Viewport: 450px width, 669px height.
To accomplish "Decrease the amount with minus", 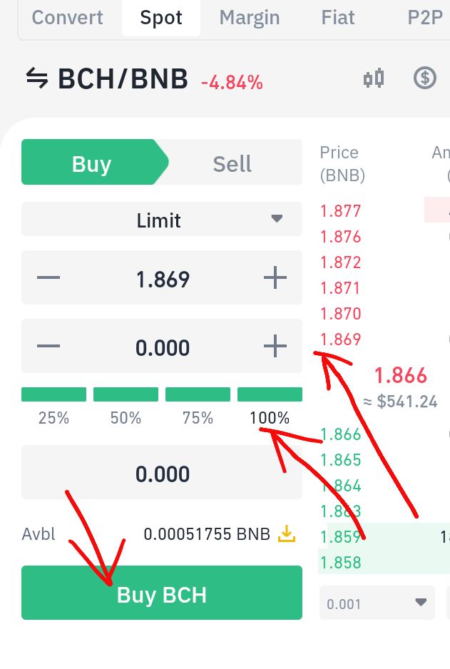I will coord(48,346).
